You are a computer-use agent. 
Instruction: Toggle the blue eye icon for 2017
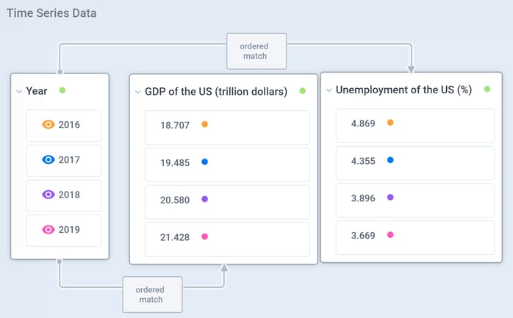point(48,159)
